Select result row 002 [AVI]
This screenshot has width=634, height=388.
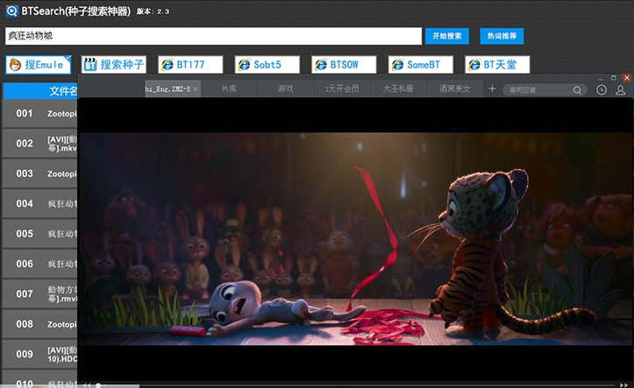point(40,144)
